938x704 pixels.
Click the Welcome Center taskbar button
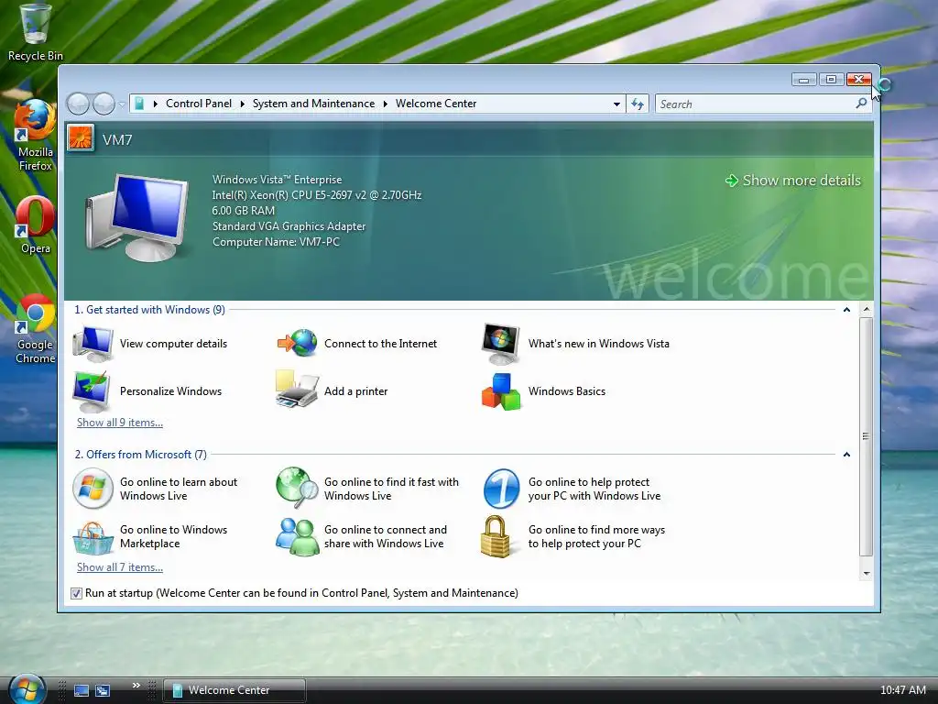[234, 690]
